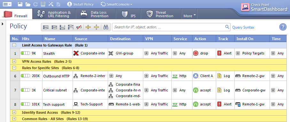Select the Outbound HTTP rule name
The height and width of the screenshot is (122, 290).
[56, 76]
